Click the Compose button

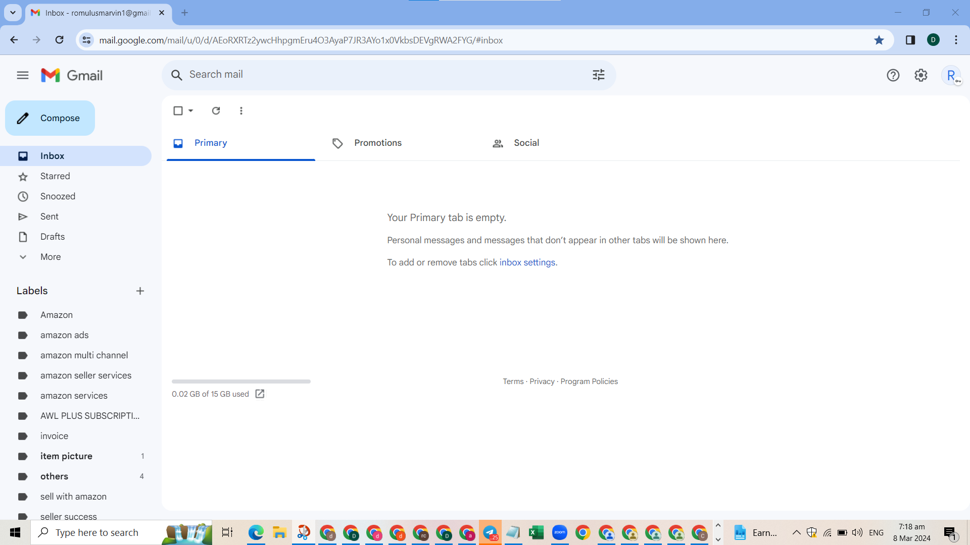[x=50, y=118]
